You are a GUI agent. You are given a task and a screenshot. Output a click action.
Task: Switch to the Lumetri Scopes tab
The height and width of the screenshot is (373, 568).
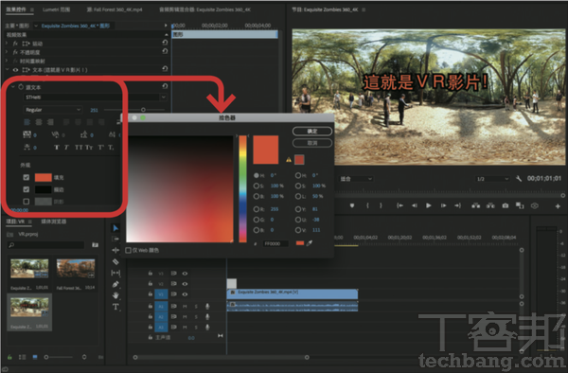pyautogui.click(x=56, y=9)
